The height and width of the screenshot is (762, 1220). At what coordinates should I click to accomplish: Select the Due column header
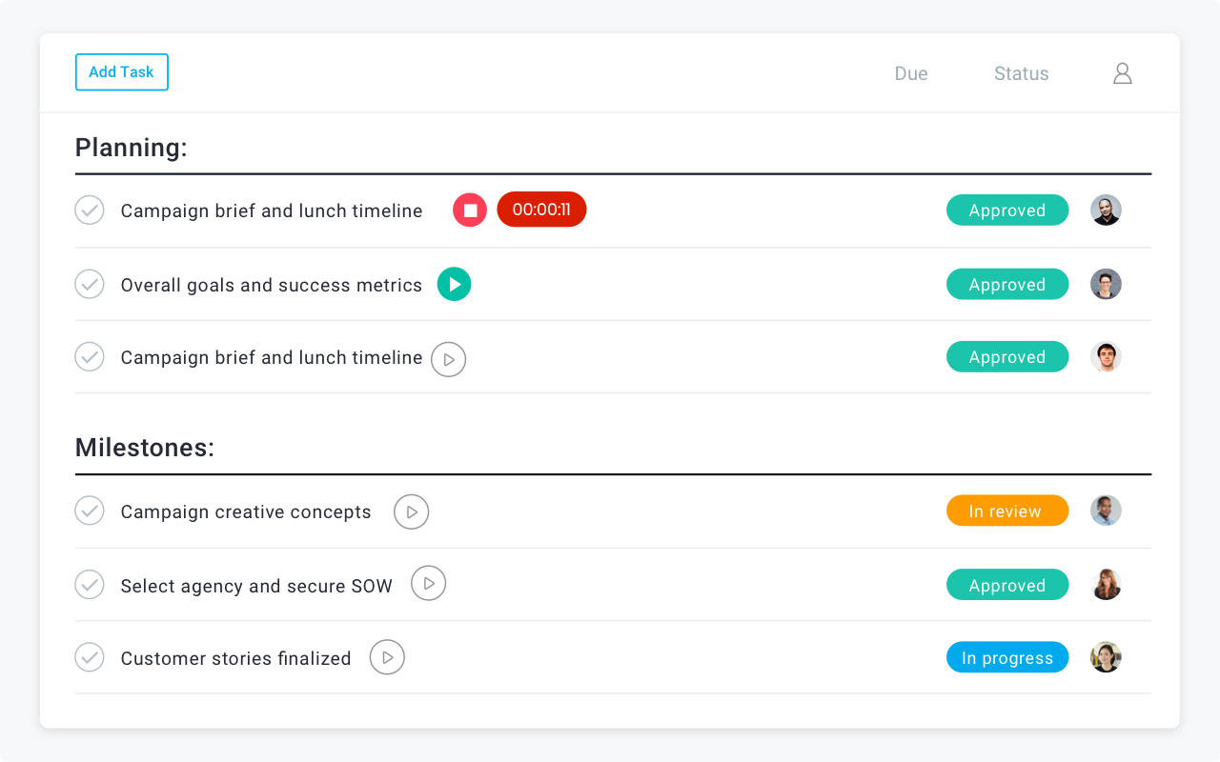tap(911, 72)
